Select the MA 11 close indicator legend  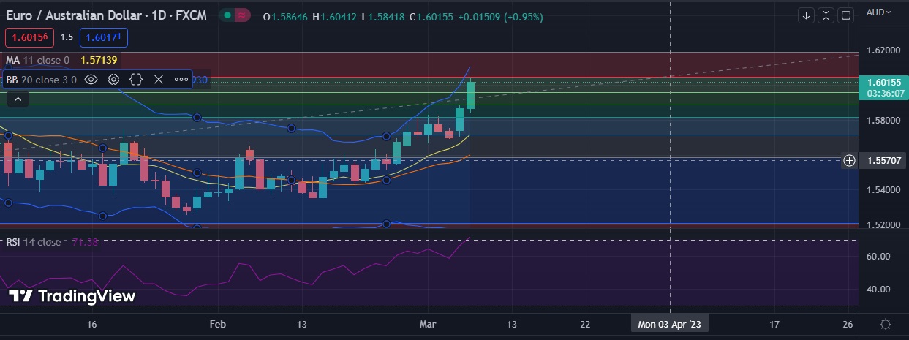(x=37, y=60)
